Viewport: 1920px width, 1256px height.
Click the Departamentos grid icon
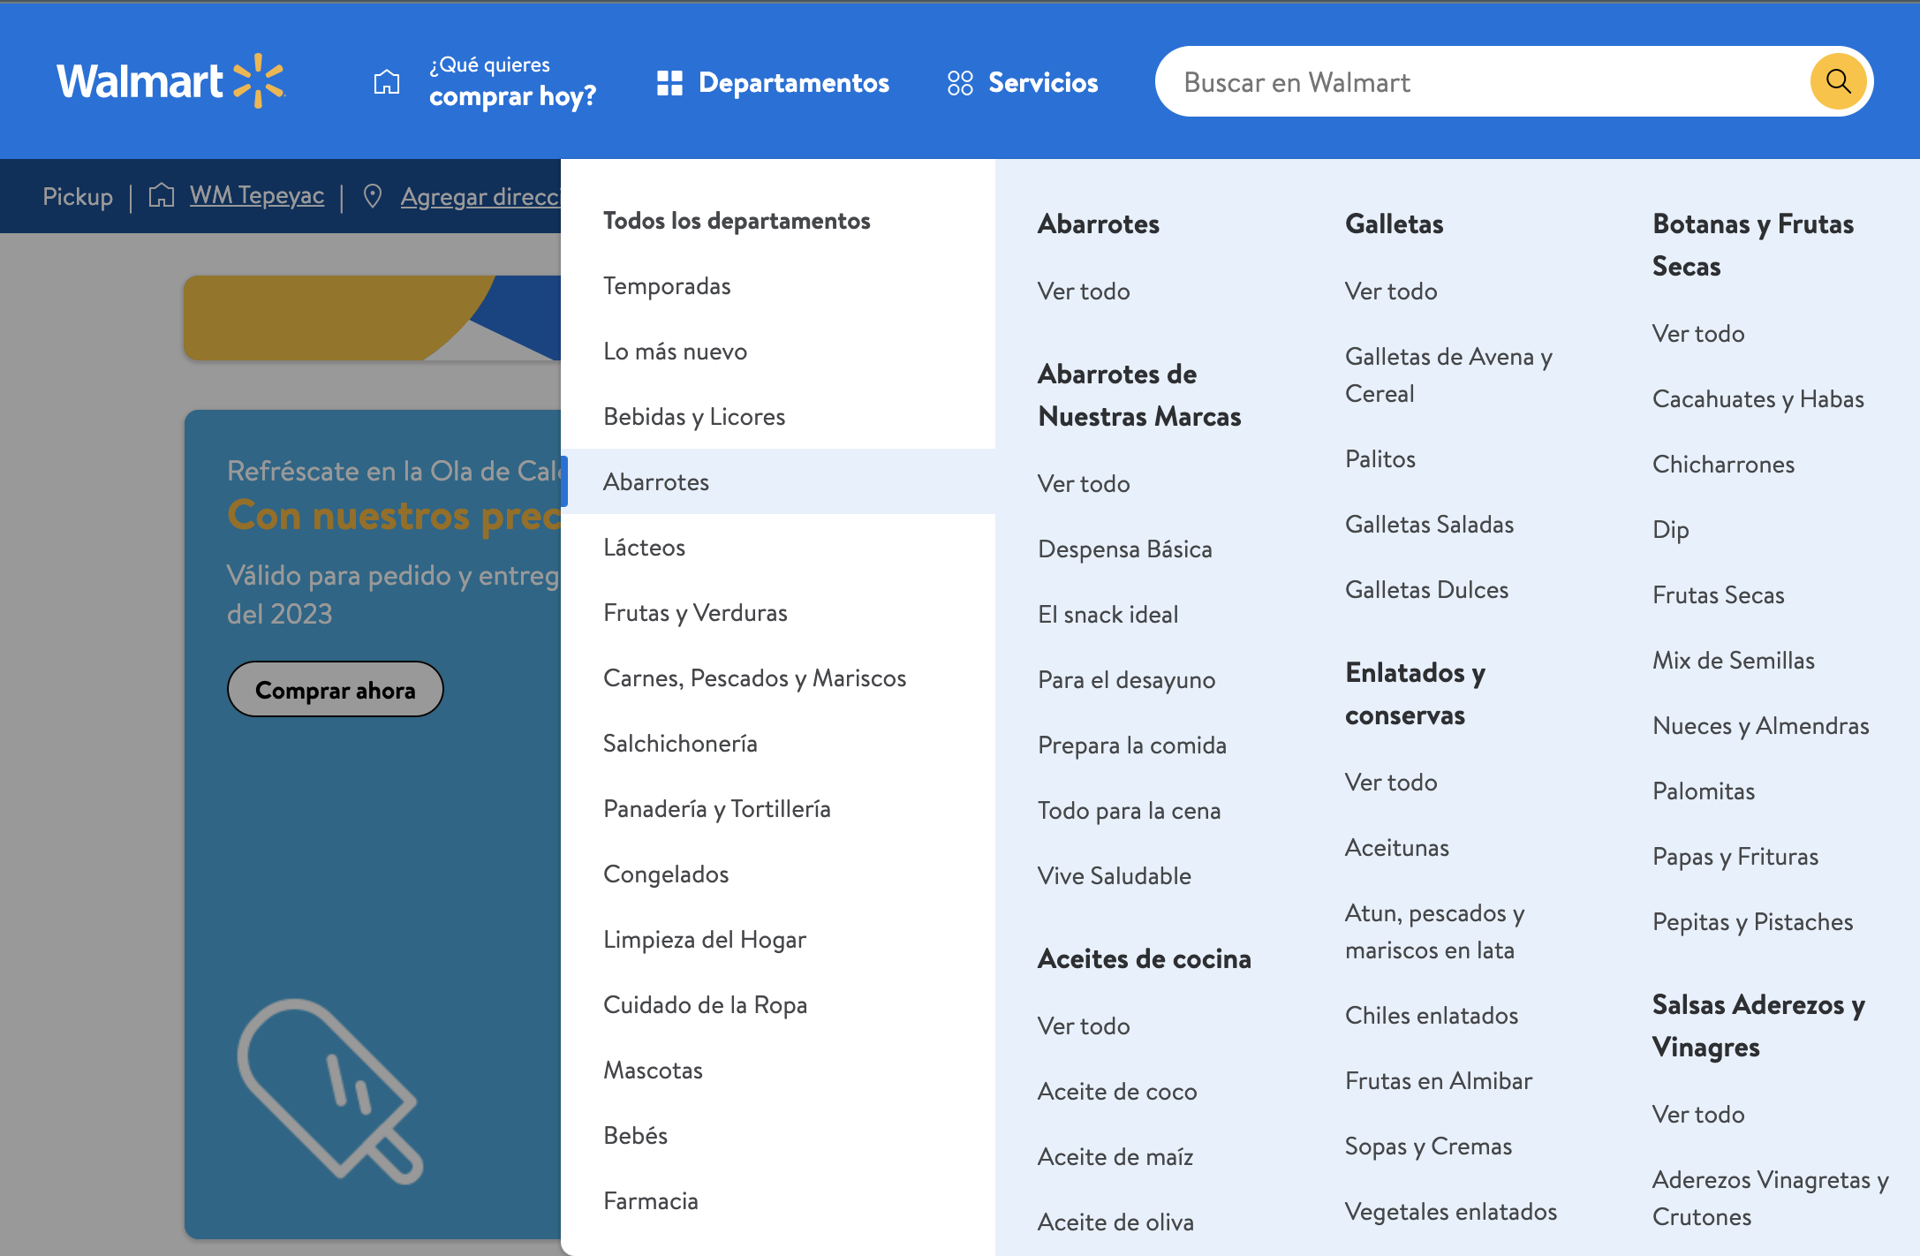(669, 83)
